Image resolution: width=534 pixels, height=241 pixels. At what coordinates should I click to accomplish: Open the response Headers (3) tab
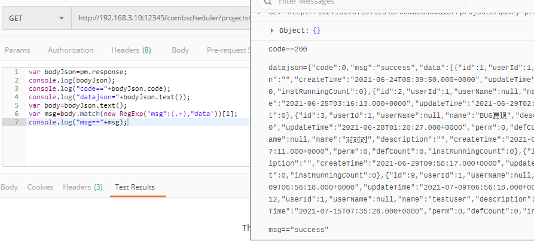pyautogui.click(x=83, y=187)
